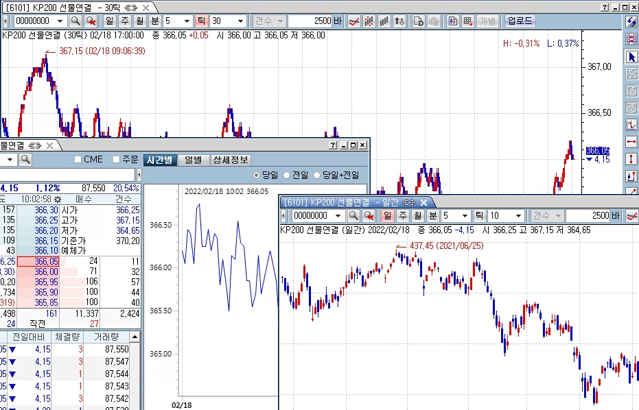Switch to the 일별 tab
Viewport: 639px width, 410px height.
click(x=193, y=160)
